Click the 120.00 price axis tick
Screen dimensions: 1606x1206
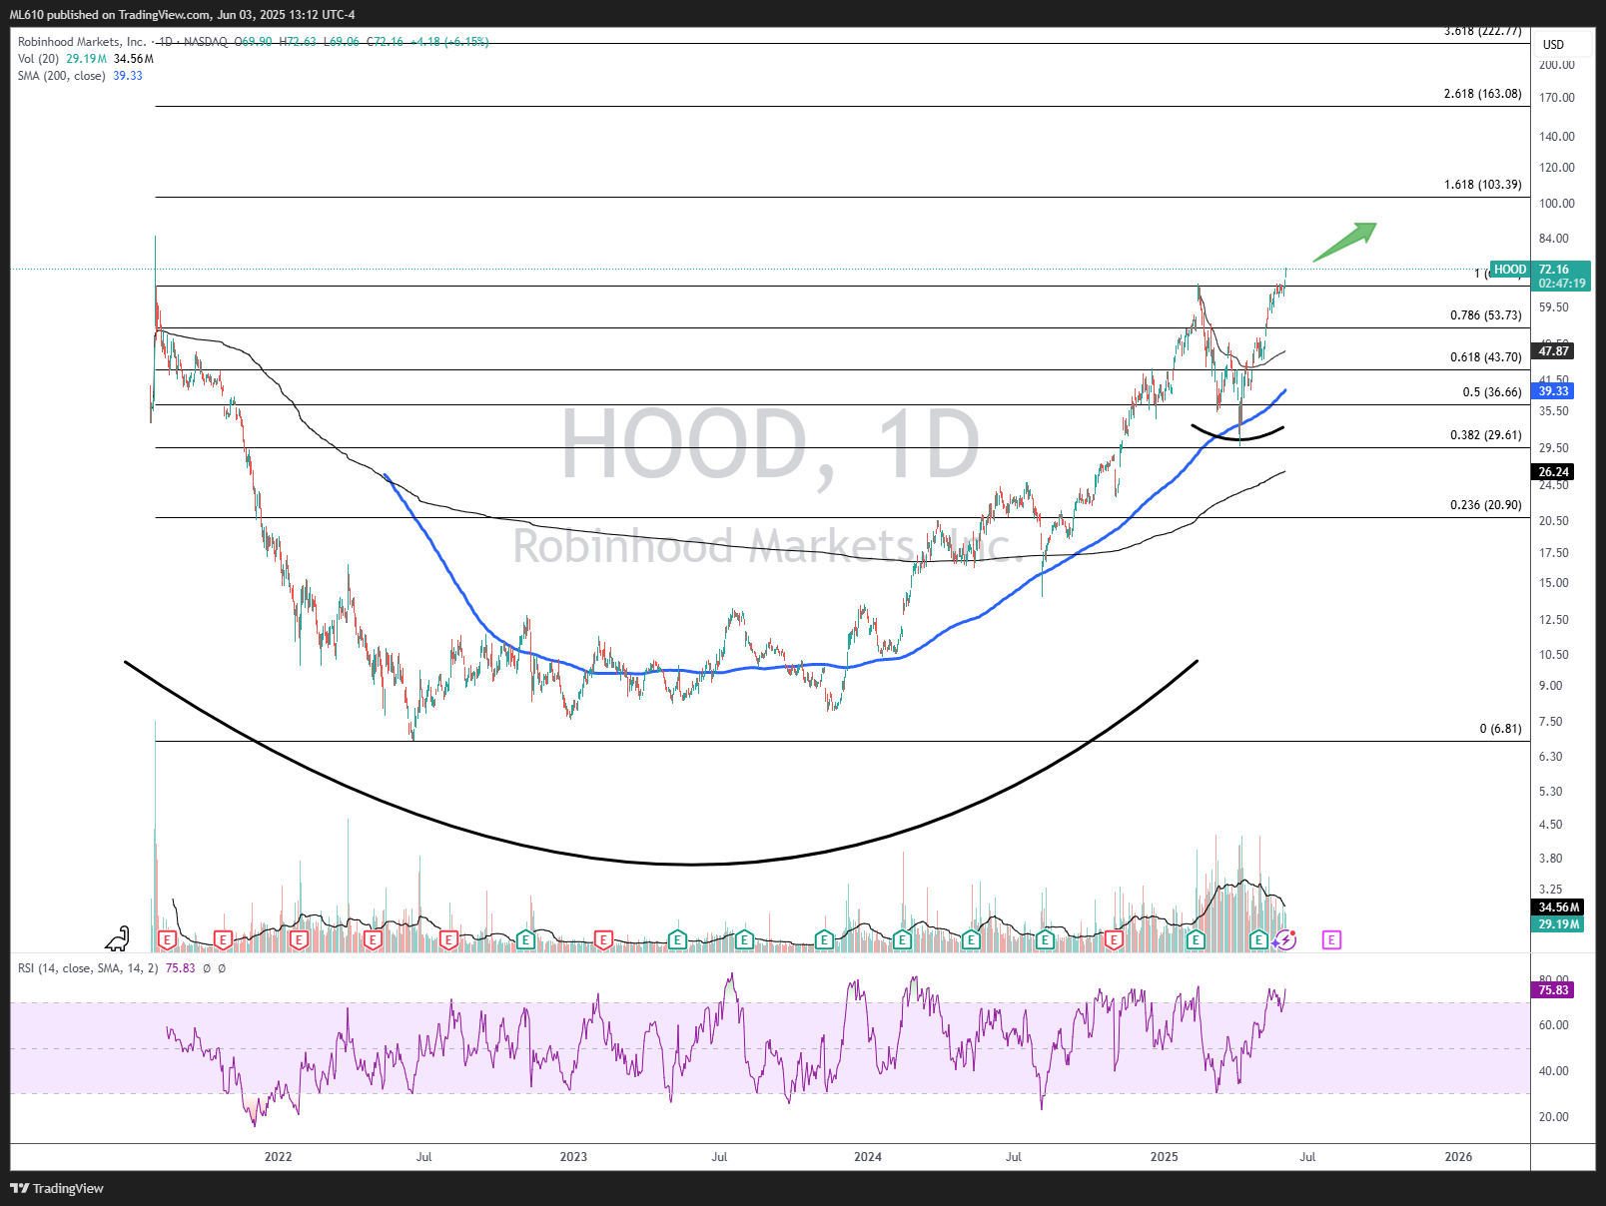tap(1556, 168)
